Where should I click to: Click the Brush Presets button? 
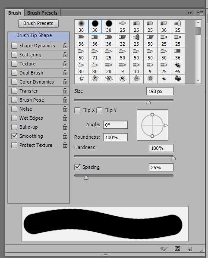coord(38,23)
